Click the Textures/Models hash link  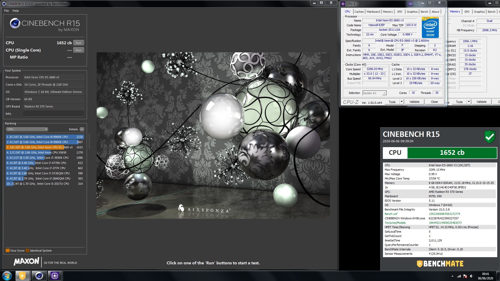tap(445, 223)
